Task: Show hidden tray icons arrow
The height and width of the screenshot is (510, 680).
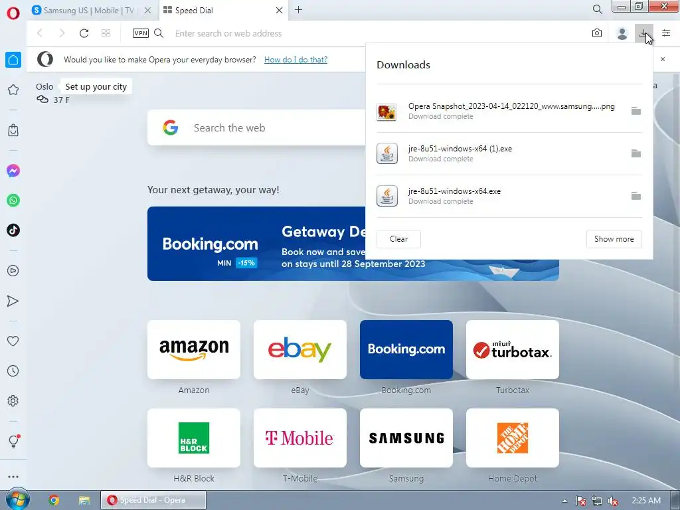Action: 564,501
